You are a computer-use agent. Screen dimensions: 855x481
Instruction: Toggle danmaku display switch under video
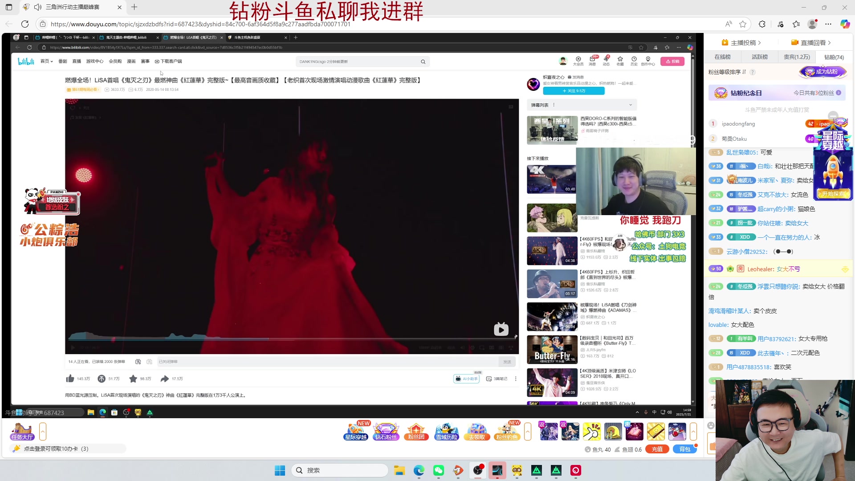click(138, 362)
